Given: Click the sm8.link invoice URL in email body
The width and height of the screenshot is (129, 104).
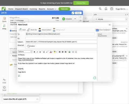Looking at the screenshot, I should click(x=26, y=60).
